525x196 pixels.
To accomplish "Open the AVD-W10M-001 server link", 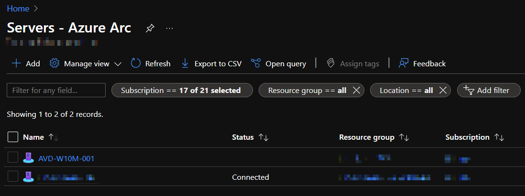I will pyautogui.click(x=66, y=159).
